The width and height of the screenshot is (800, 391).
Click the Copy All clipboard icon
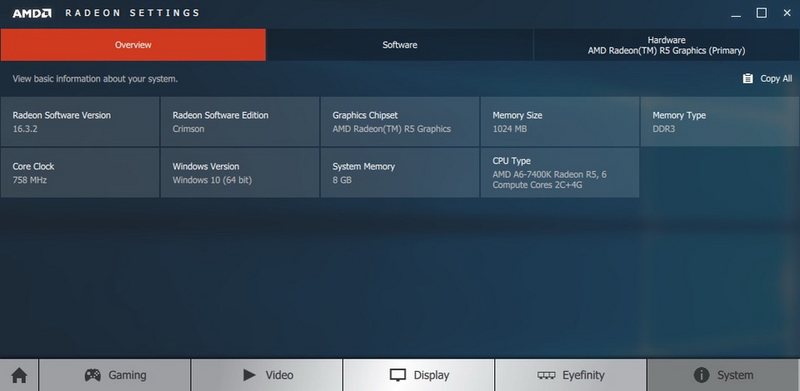pyautogui.click(x=747, y=78)
